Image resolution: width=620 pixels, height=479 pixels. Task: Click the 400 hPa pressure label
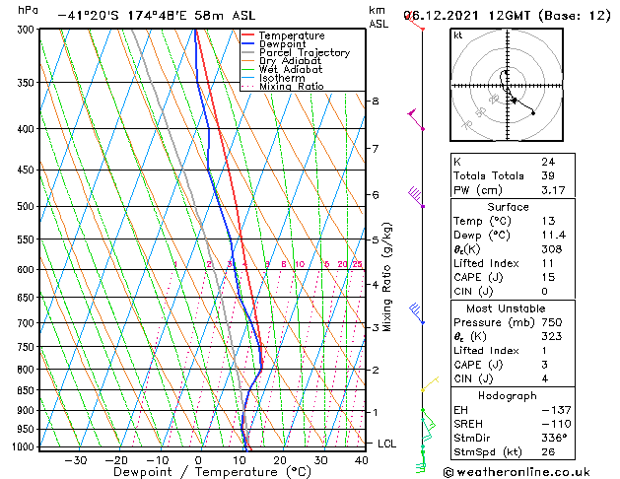coord(28,129)
